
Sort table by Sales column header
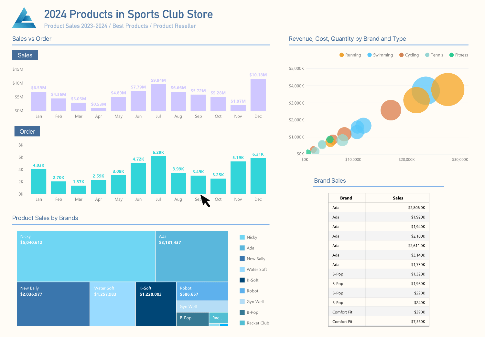pyautogui.click(x=398, y=198)
